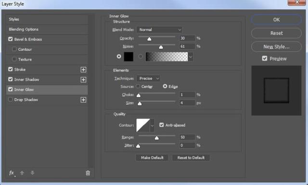308x185 pixels.
Task: Toggle the Stroke checkbox
Action: [11, 69]
